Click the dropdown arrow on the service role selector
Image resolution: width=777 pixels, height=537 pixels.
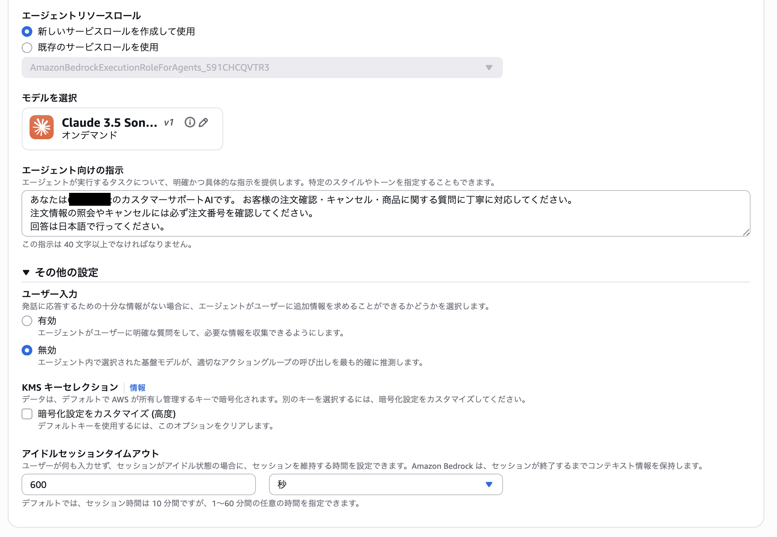tap(490, 67)
